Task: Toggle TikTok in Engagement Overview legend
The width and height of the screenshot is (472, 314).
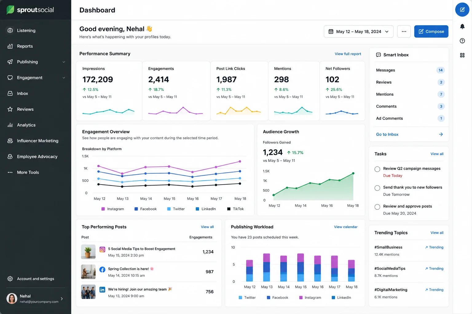Action: coord(235,209)
